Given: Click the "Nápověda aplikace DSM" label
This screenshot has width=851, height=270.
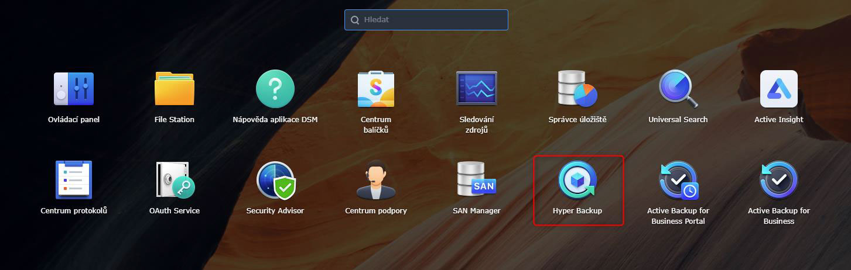Looking at the screenshot, I should (275, 119).
